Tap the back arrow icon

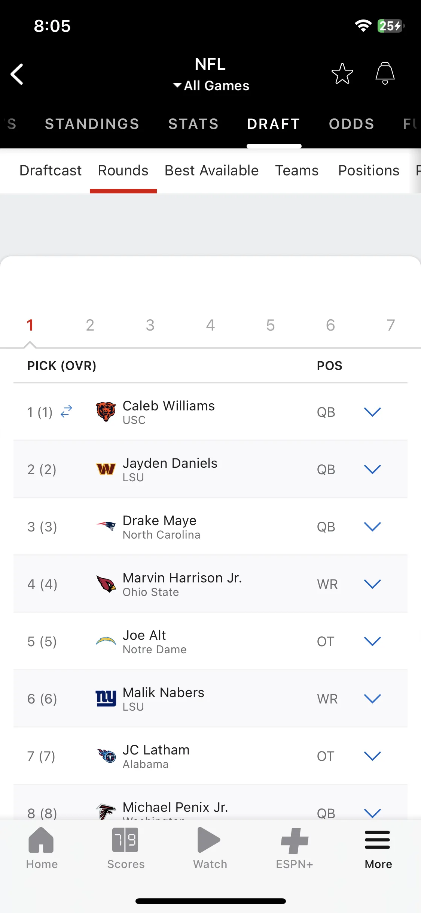pos(17,74)
